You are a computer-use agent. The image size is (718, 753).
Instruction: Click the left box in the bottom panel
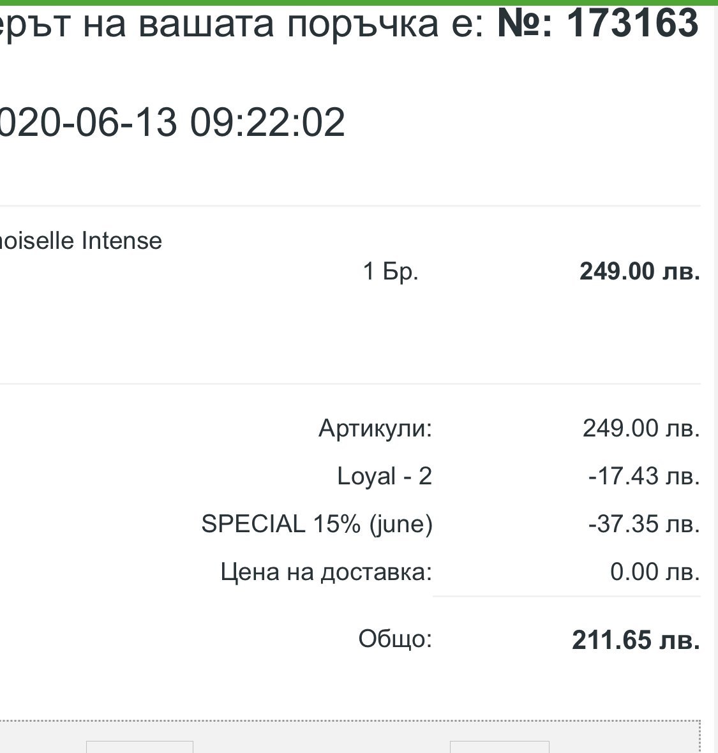139,747
